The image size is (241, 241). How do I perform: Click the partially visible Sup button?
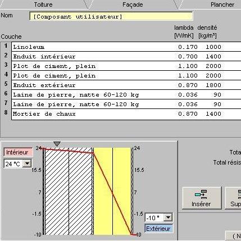233,198
